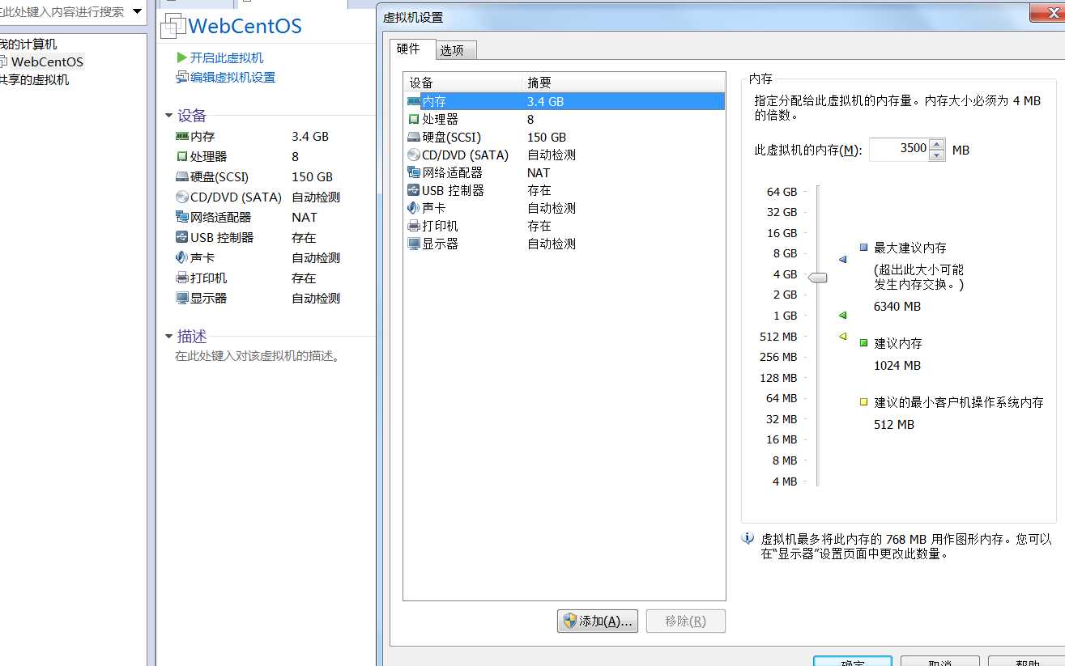The width and height of the screenshot is (1065, 666).
Task: Click the hard disk icon in WebCentOS summary panel
Action: (182, 177)
